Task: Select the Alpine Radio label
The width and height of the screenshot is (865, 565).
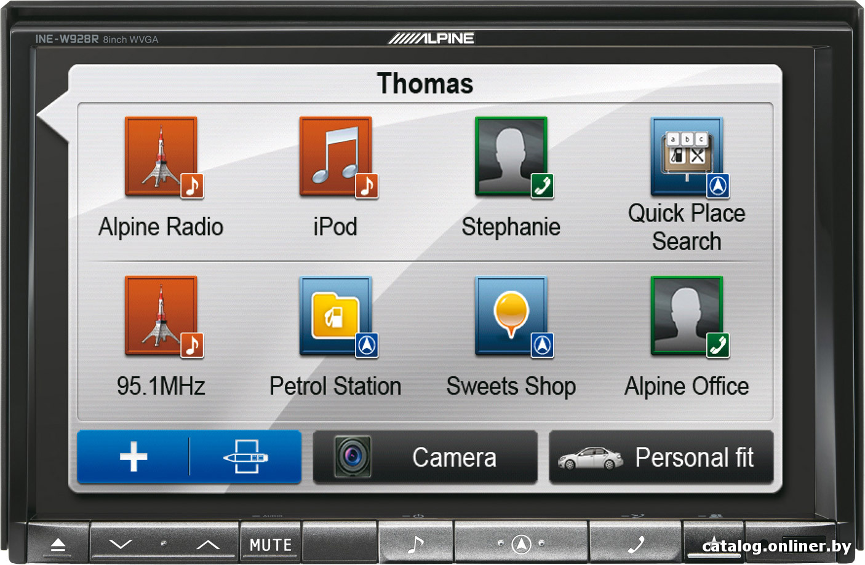Action: point(161,227)
